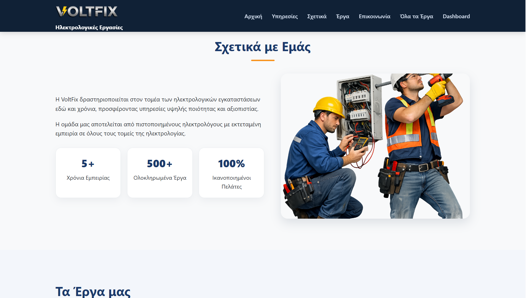The width and height of the screenshot is (526, 298).
Task: Navigate to Επικοινωνία
Action: tap(375, 16)
